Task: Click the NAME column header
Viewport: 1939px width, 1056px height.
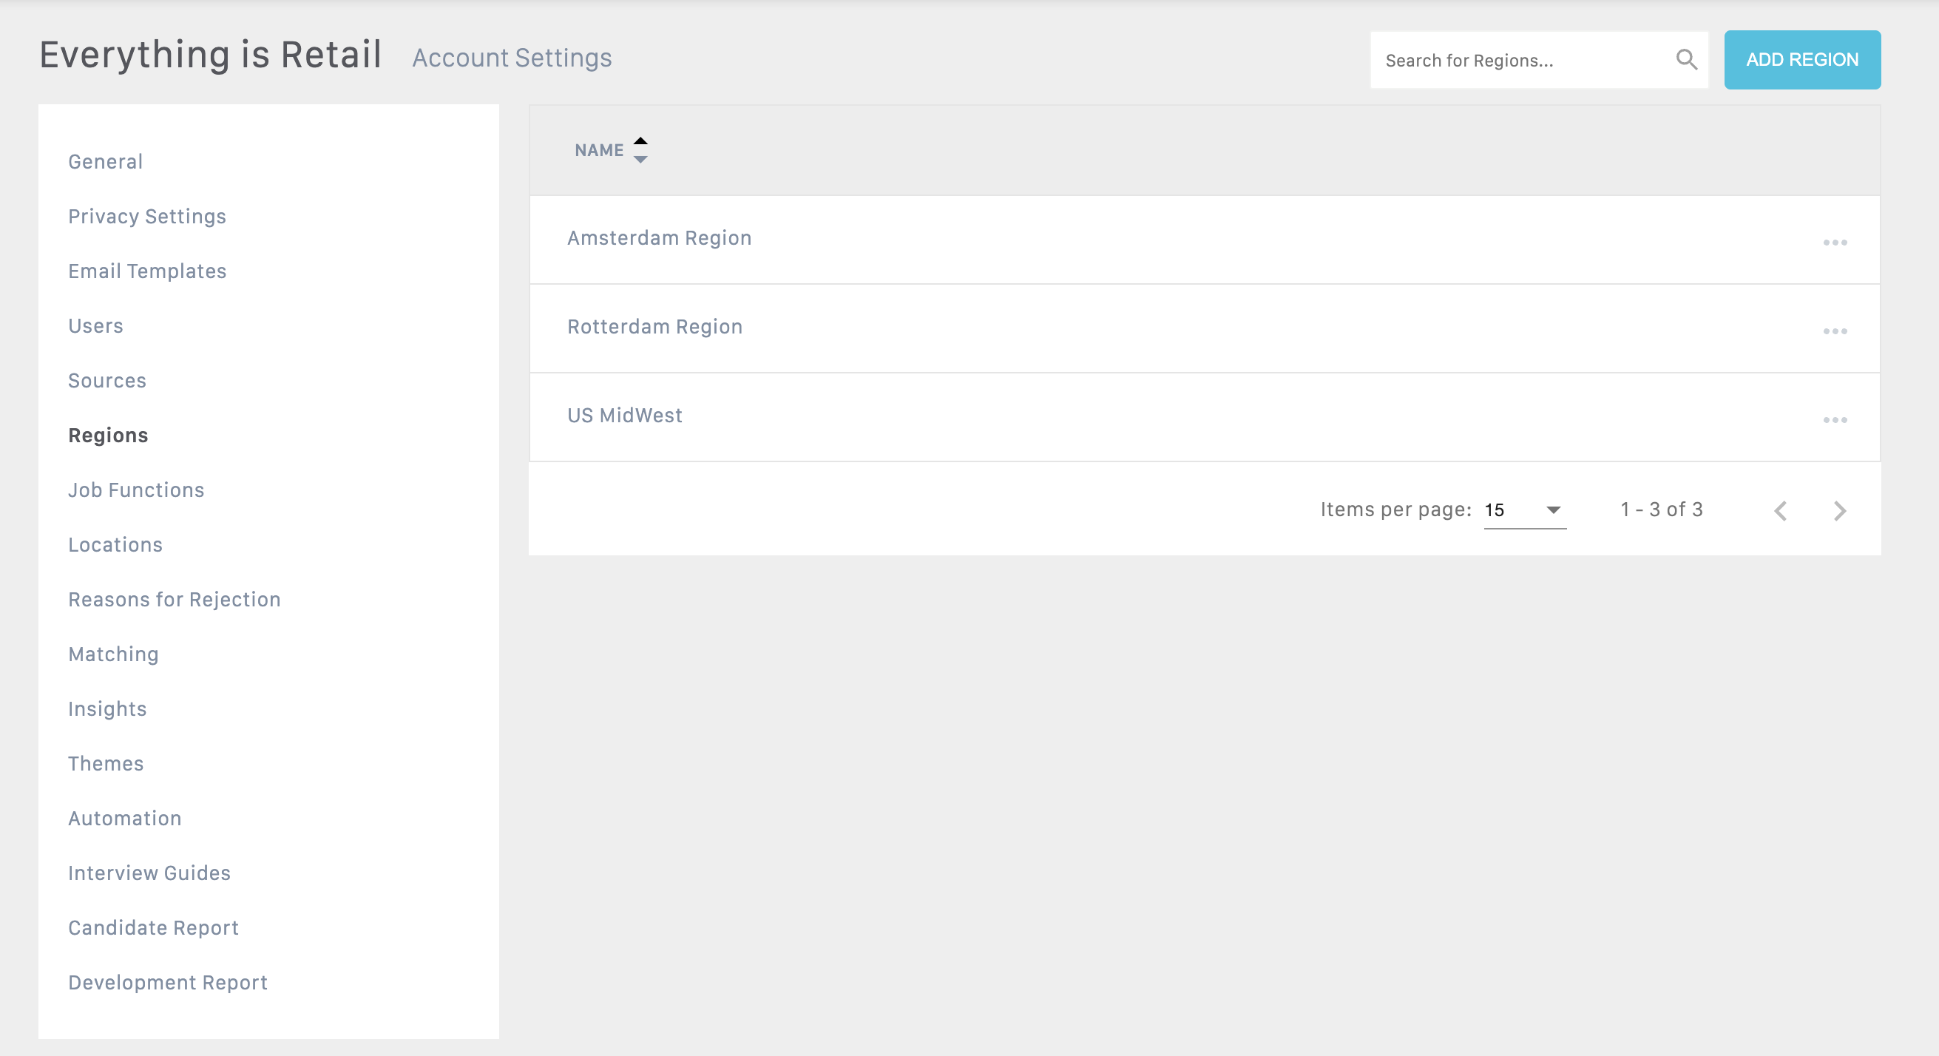Action: pyautogui.click(x=599, y=151)
